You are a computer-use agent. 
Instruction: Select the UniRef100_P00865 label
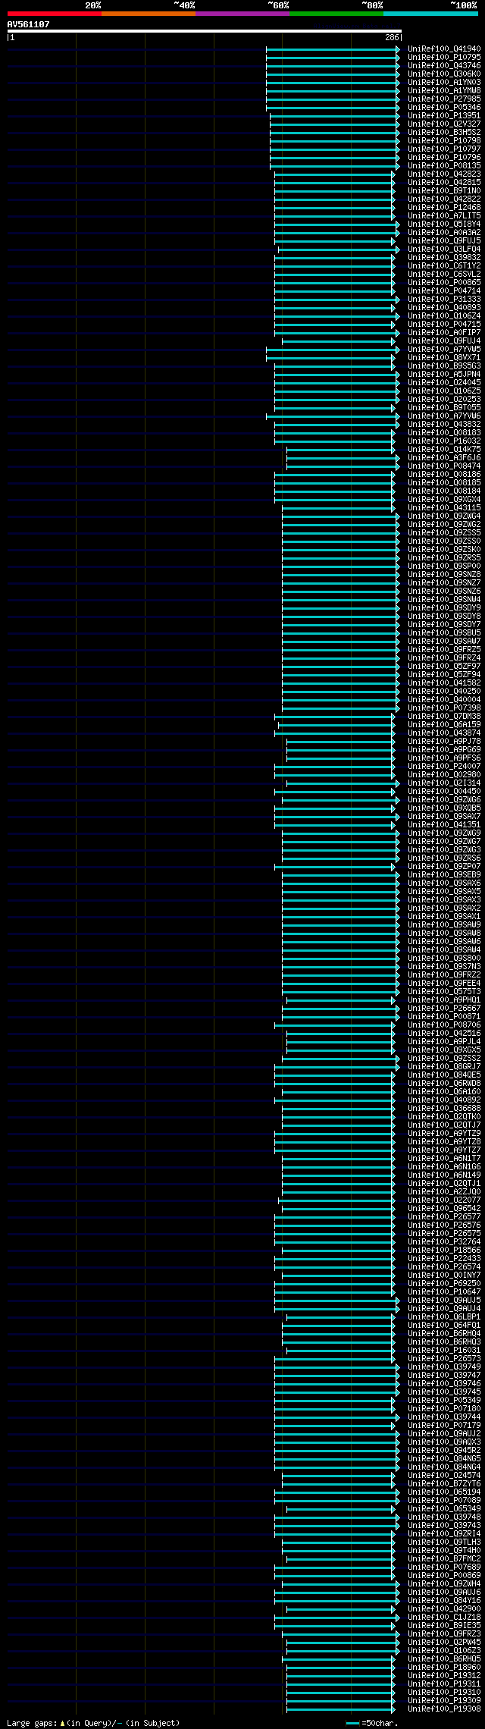(x=444, y=282)
